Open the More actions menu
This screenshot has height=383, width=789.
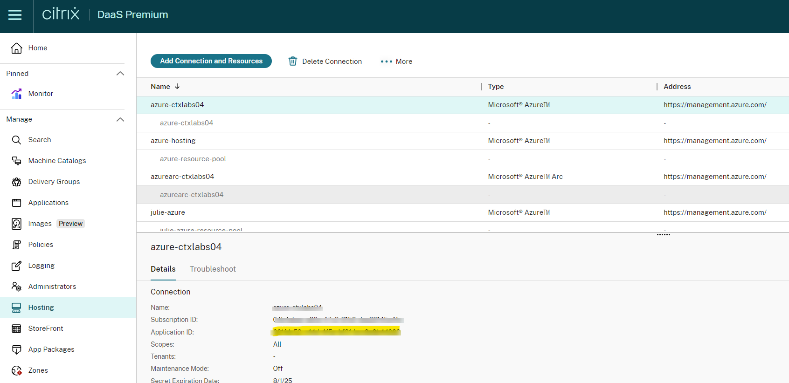click(396, 62)
